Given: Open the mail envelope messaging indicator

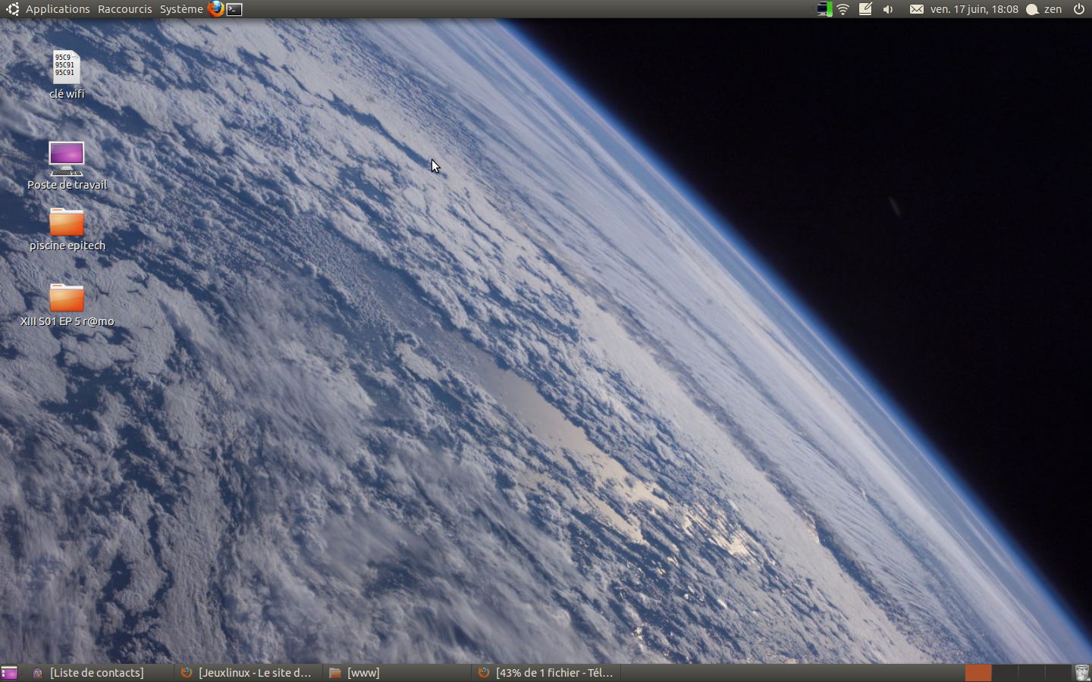Looking at the screenshot, I should [x=916, y=9].
